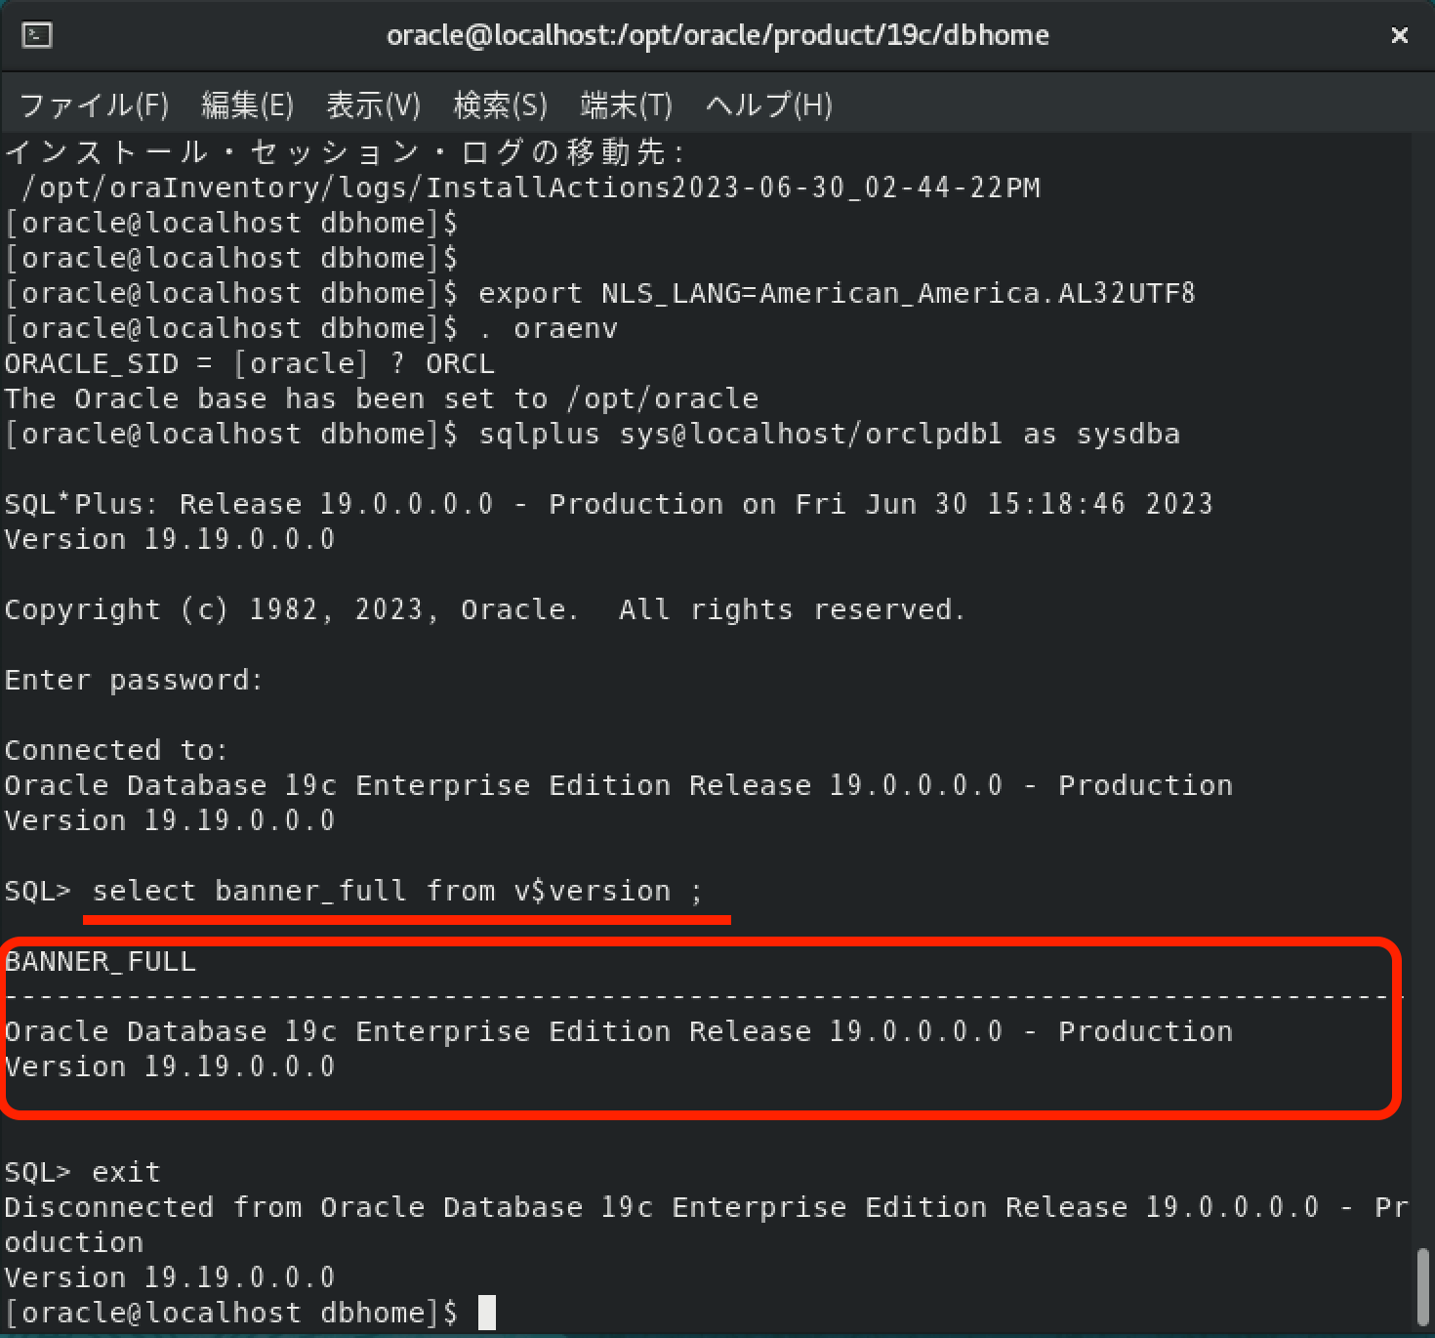
Task: Click 'The Oracle base has been set to /opt/oracle'
Action: click(x=382, y=398)
